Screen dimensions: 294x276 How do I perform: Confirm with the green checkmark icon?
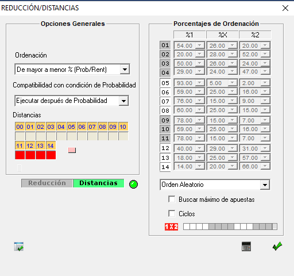point(277,246)
